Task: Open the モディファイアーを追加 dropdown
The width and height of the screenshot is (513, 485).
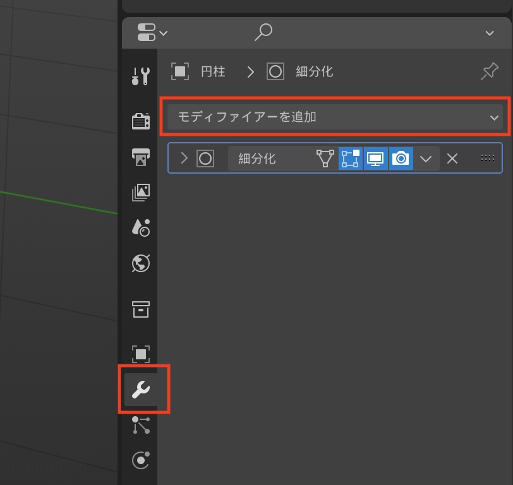Action: 334,117
